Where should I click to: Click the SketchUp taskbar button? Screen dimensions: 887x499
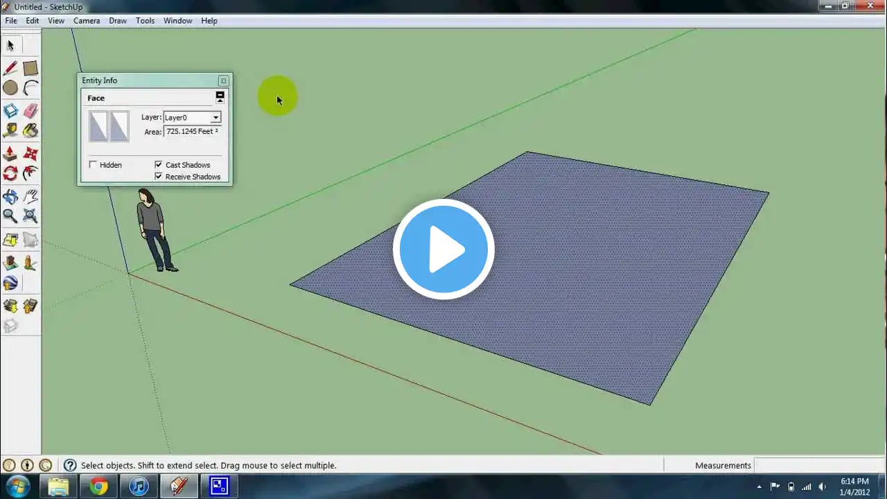click(x=179, y=487)
